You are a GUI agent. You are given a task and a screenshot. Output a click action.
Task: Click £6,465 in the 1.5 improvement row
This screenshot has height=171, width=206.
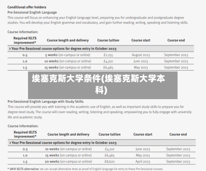[x=108, y=67]
